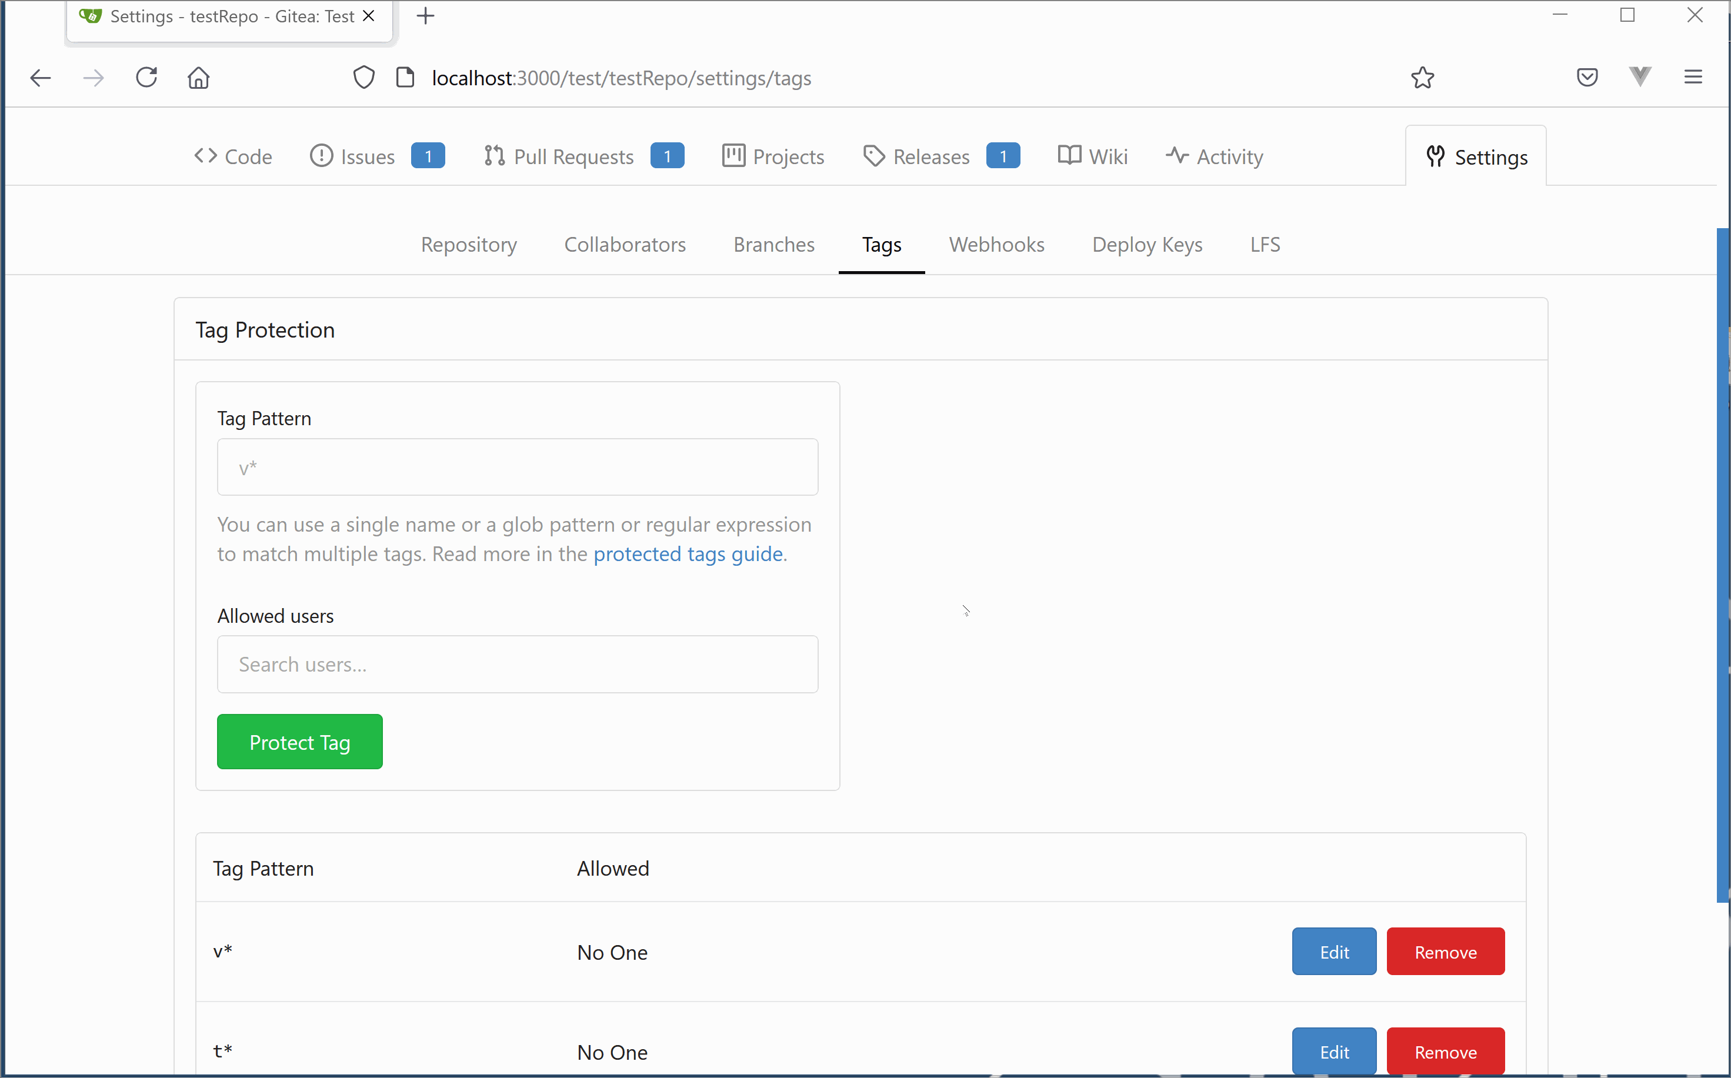Screen dimensions: 1731x1078
Task: Show site information page icon
Action: [405, 77]
